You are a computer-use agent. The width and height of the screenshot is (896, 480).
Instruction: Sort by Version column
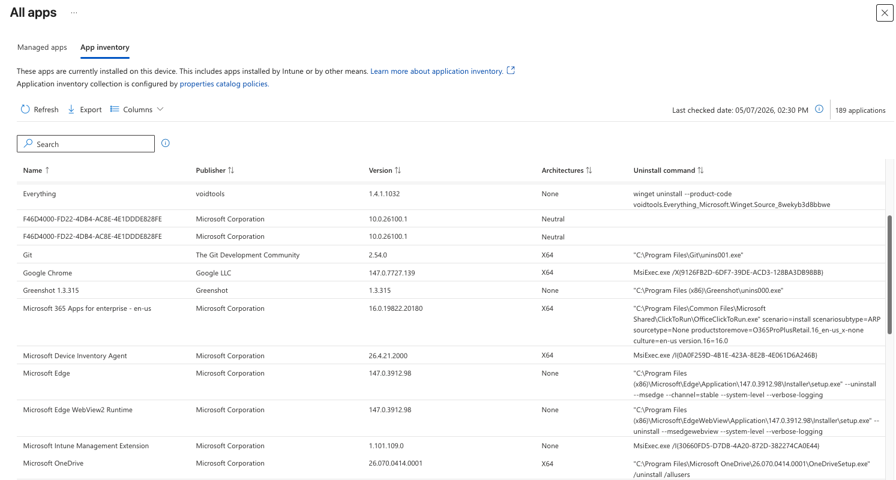(x=385, y=170)
